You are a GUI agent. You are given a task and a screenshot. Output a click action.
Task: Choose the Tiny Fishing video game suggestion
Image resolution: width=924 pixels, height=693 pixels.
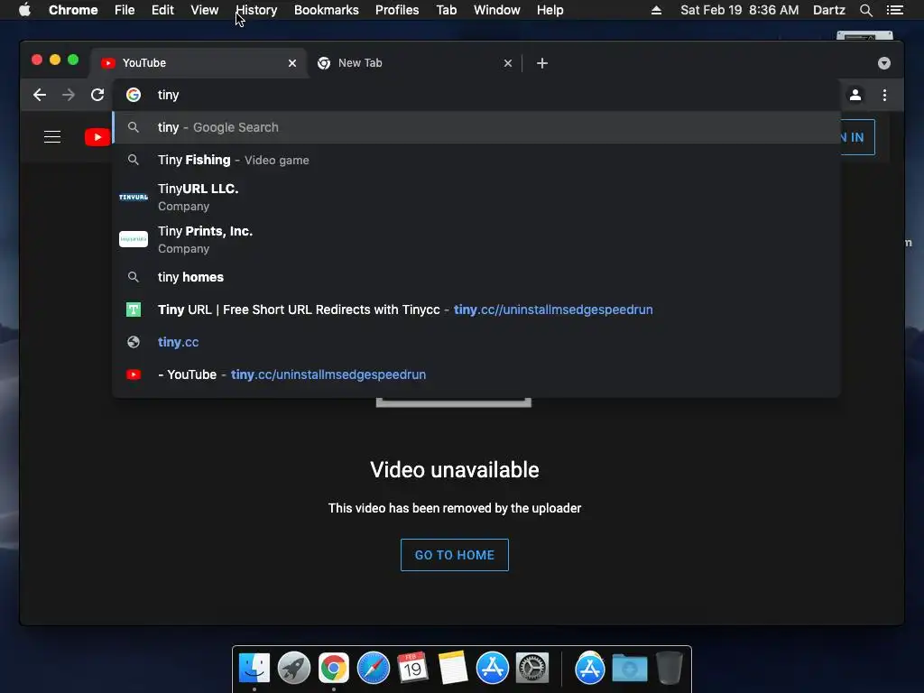[x=476, y=160]
